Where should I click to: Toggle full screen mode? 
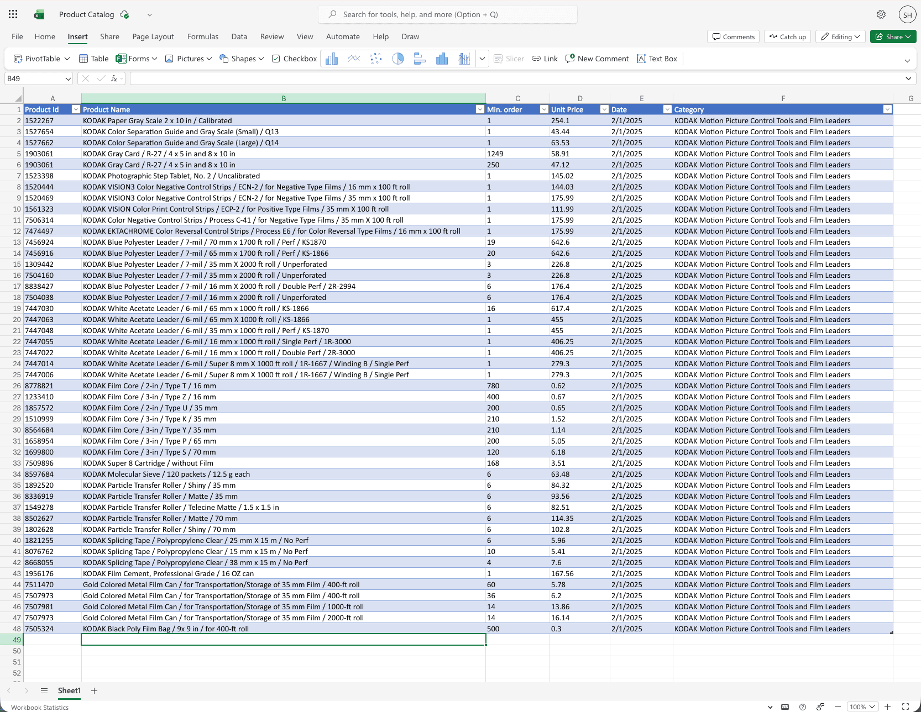click(x=906, y=706)
